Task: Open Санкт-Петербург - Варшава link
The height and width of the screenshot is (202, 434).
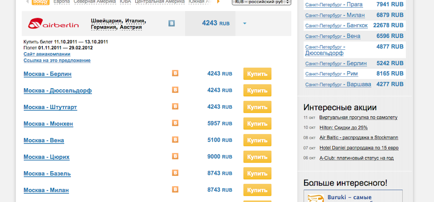Action: (338, 84)
